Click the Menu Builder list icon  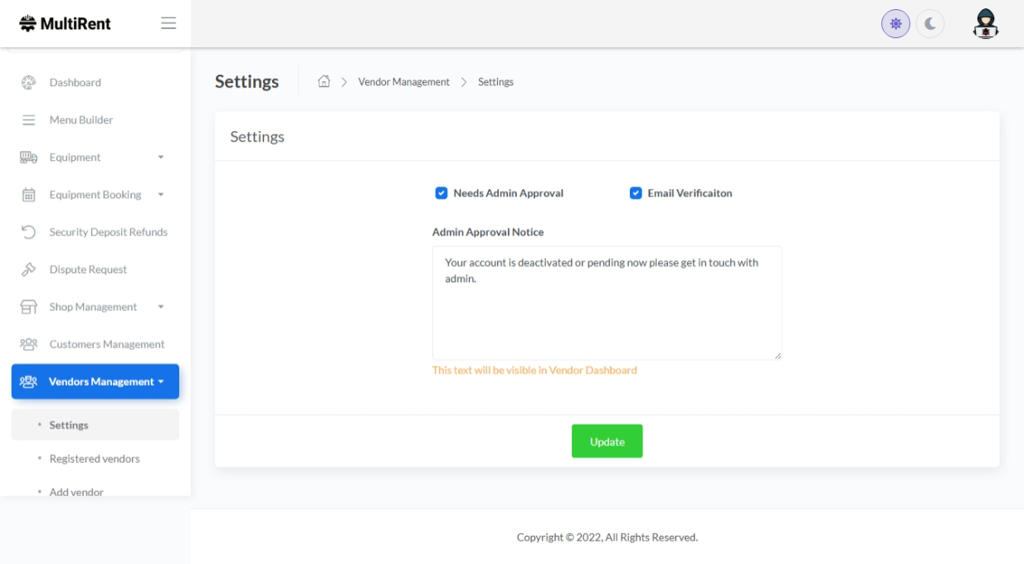[x=28, y=120]
